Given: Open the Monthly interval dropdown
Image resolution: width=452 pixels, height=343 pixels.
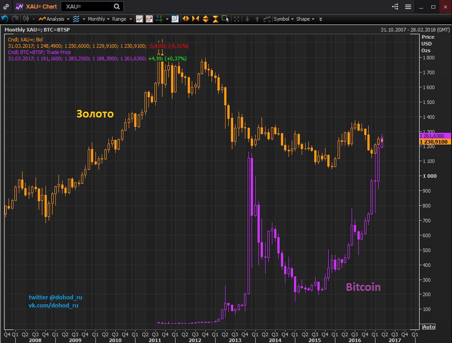Looking at the screenshot, I should coord(98,19).
